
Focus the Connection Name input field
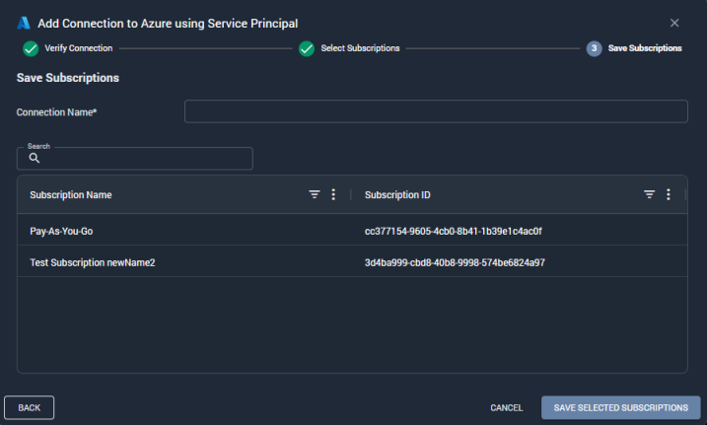tap(436, 111)
